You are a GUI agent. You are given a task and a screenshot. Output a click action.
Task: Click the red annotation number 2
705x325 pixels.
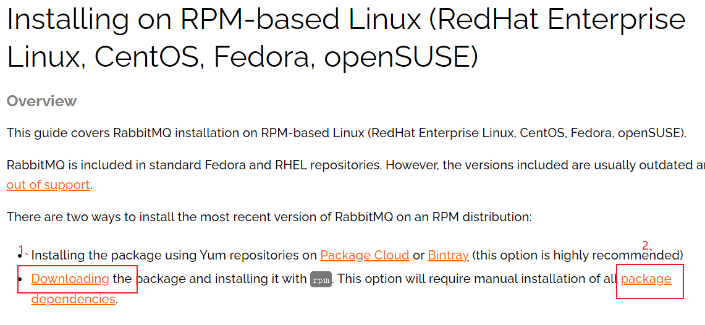click(x=645, y=245)
